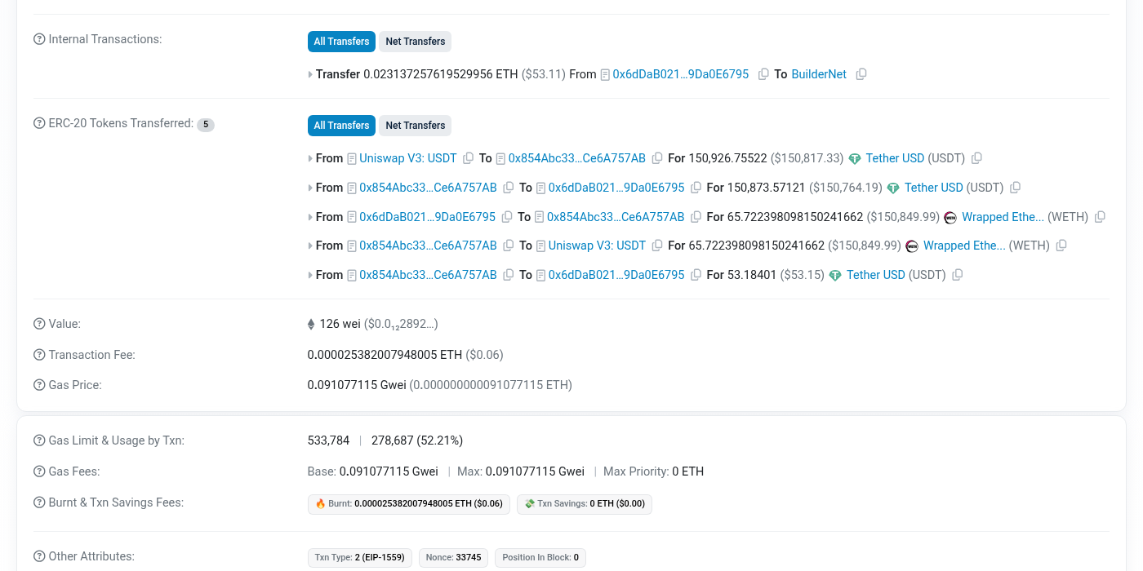Copy the BuilderNet address in Internal Transactions
The image size is (1143, 571).
(x=861, y=74)
